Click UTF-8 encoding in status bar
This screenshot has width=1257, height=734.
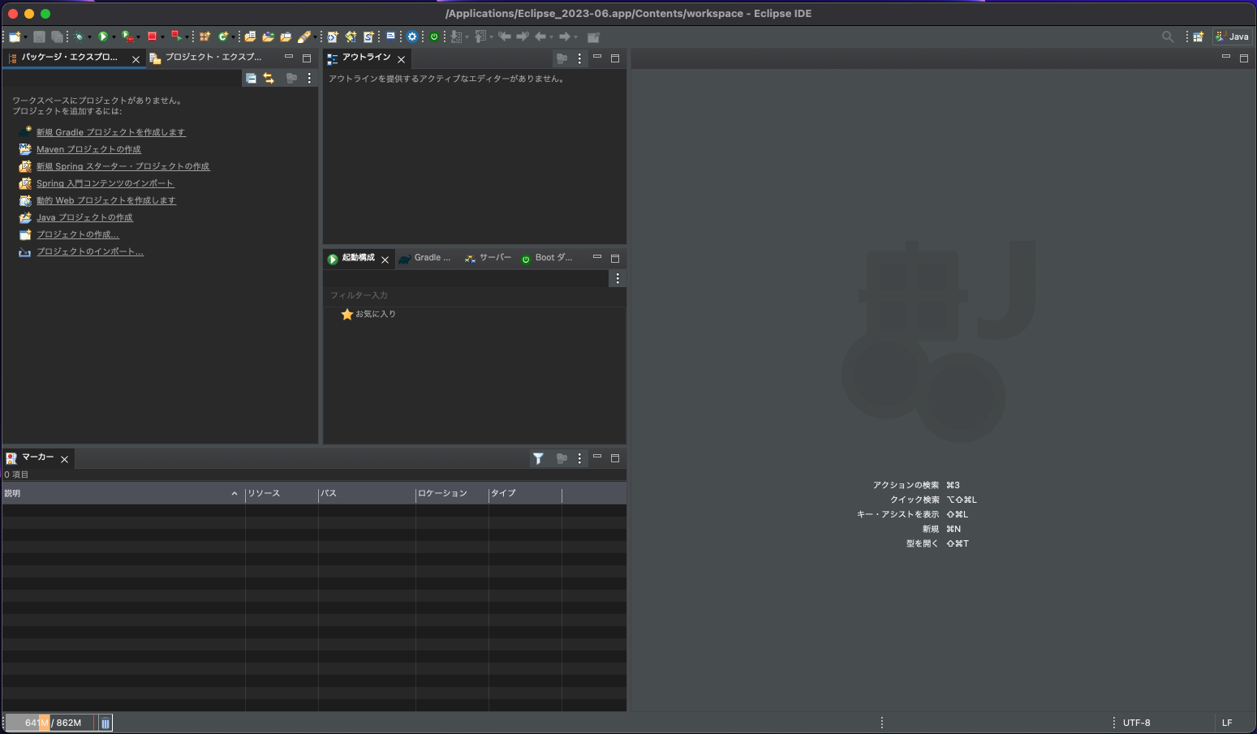[1136, 723]
